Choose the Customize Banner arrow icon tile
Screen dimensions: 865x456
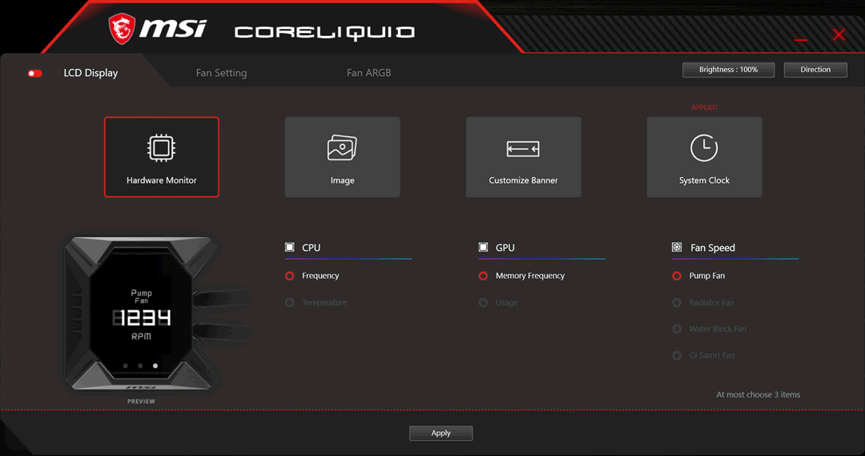[523, 157]
